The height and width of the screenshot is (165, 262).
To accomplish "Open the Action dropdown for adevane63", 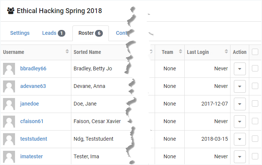I will pyautogui.click(x=240, y=86).
